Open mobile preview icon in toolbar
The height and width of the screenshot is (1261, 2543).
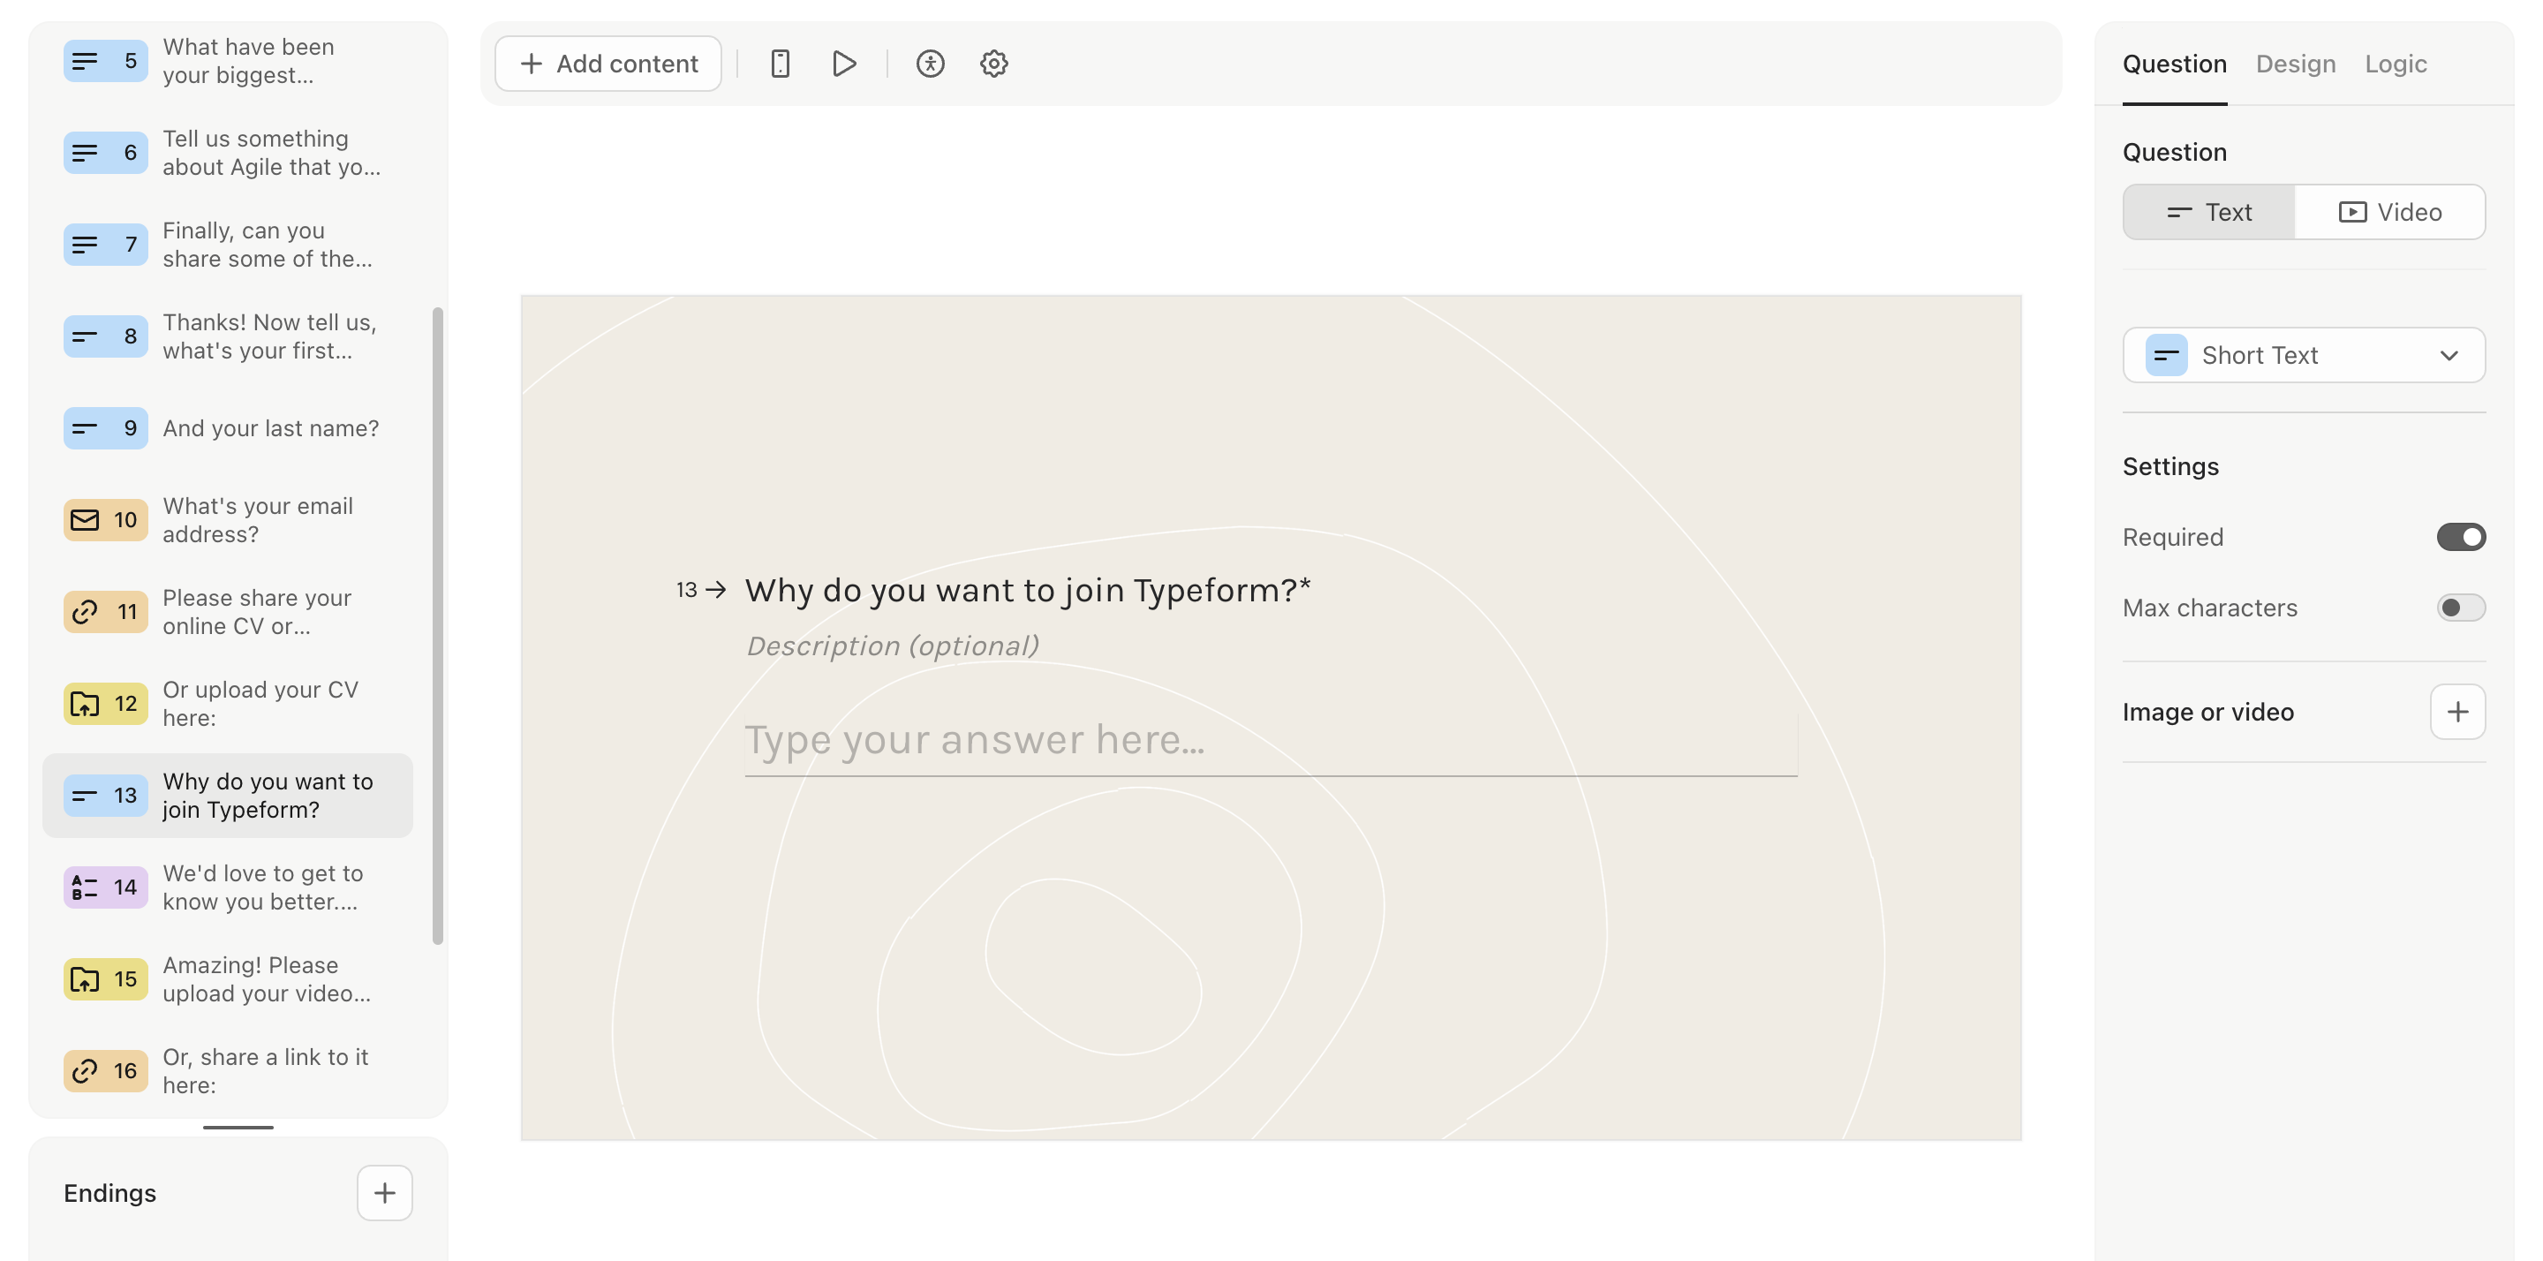(x=780, y=64)
